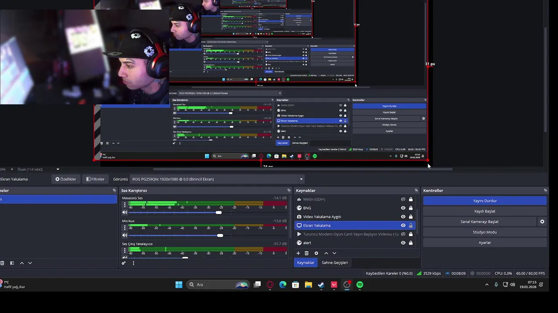Open Microsoft Edge from taskbar
This screenshot has height=313, width=558.
pyautogui.click(x=283, y=285)
